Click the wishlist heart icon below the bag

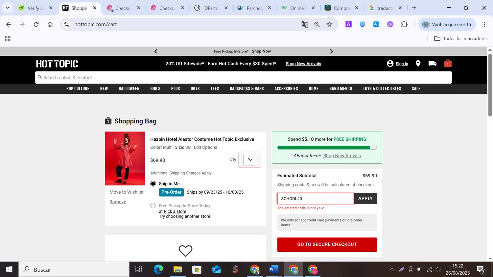pos(186,251)
